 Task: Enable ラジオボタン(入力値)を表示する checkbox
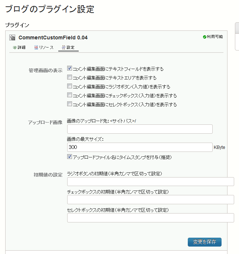(x=69, y=86)
